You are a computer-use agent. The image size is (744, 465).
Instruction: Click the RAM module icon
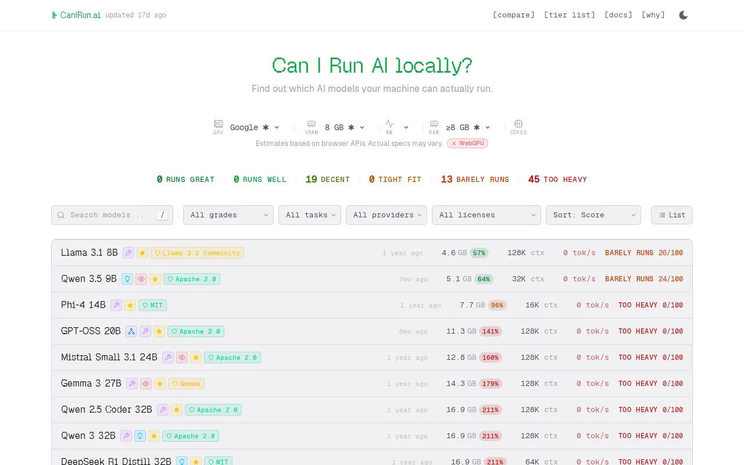coord(434,124)
